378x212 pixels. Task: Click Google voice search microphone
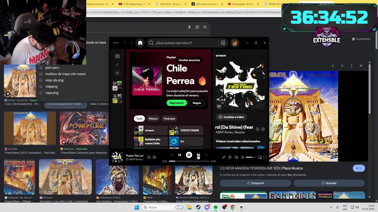[189, 27]
